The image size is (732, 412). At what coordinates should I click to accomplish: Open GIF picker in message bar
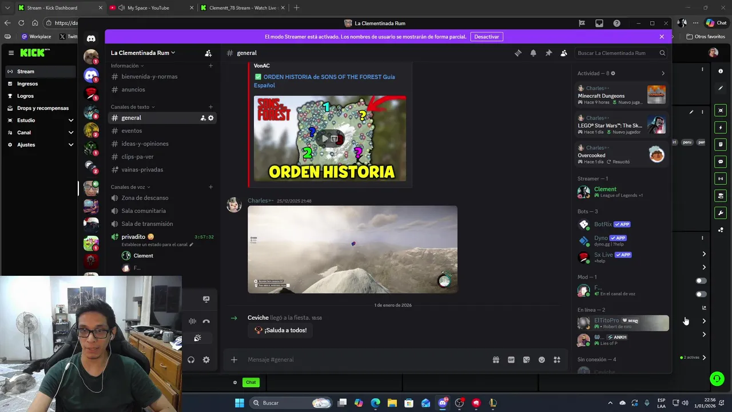(511, 359)
